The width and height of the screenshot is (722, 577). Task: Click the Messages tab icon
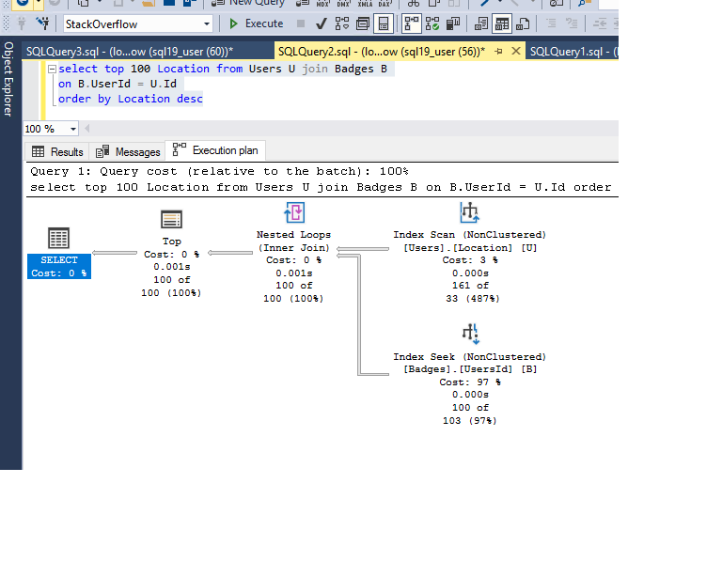(x=102, y=151)
